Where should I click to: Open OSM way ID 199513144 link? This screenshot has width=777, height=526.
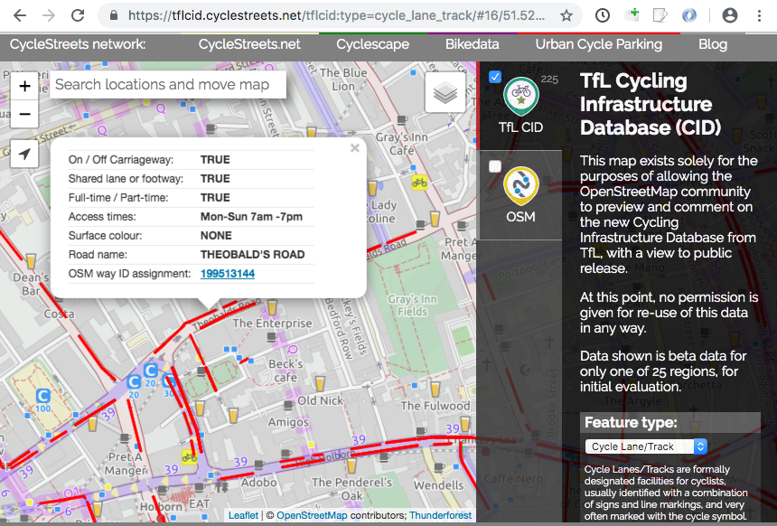[x=228, y=274]
